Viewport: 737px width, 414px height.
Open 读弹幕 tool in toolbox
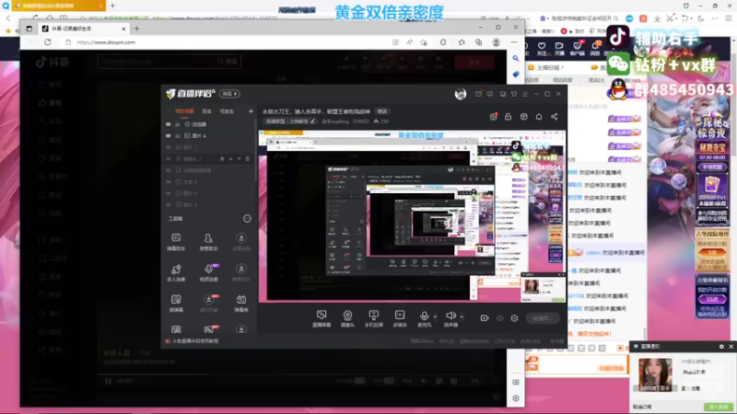[176, 304]
